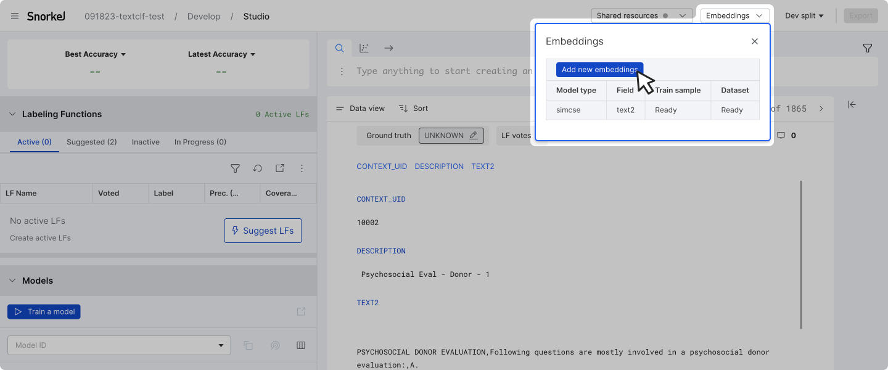Viewport: 888px width, 370px height.
Task: Click the Snorkel logo
Action: pyautogui.click(x=46, y=16)
